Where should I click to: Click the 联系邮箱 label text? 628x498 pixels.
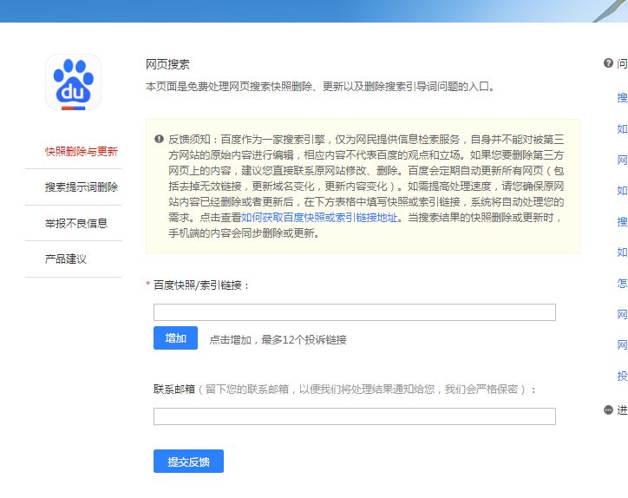click(x=173, y=390)
